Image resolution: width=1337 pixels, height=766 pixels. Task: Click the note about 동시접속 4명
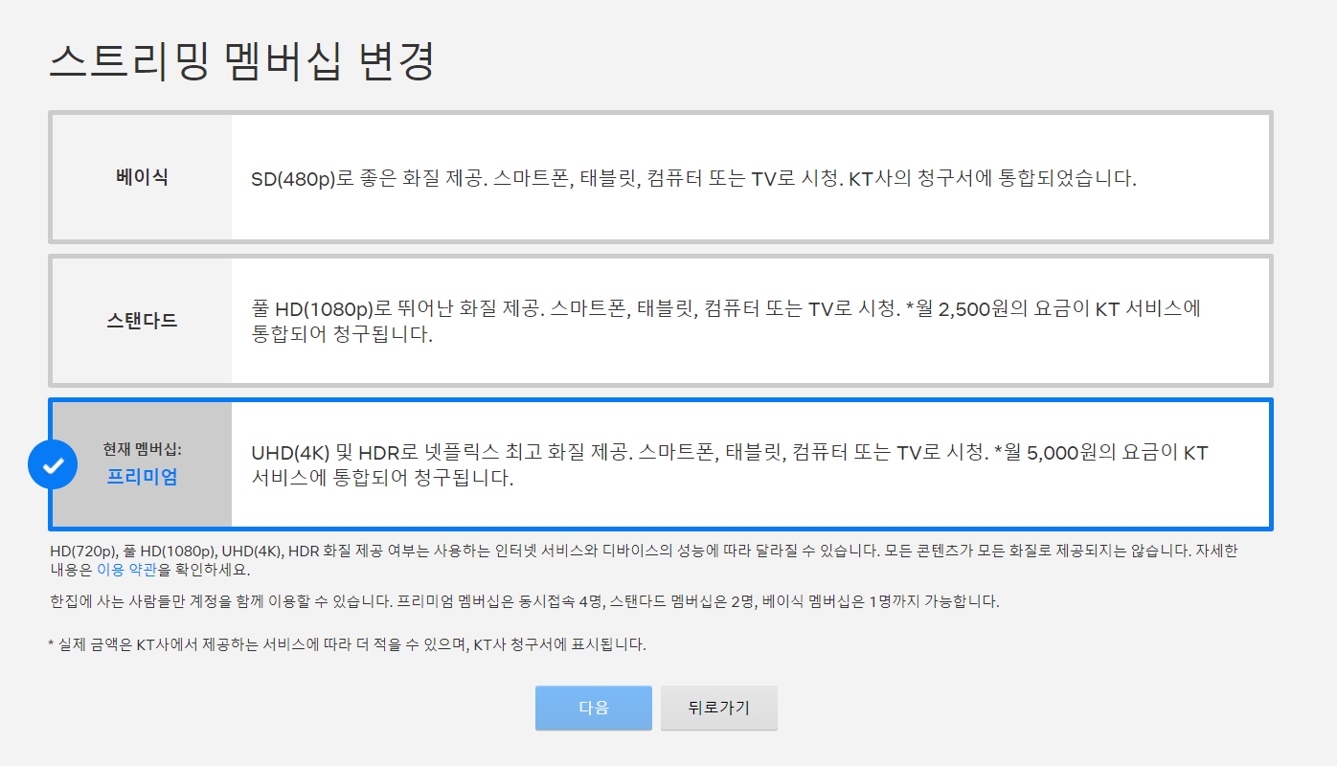click(524, 602)
